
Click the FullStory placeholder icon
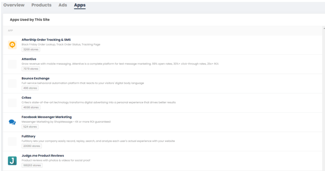click(12, 141)
